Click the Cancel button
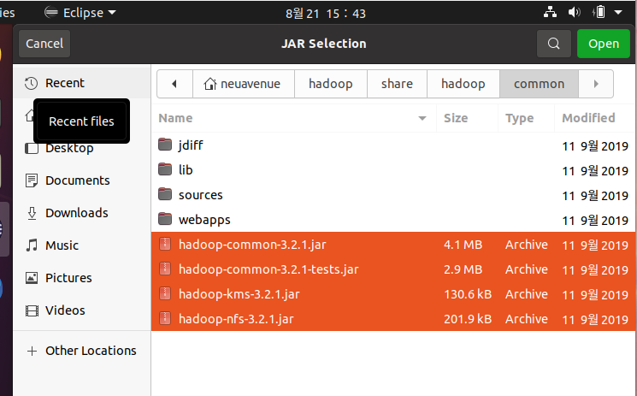Image resolution: width=637 pixels, height=396 pixels. coord(44,44)
